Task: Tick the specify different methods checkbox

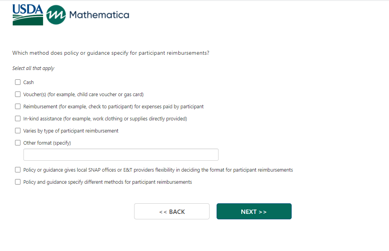Action: 18,182
